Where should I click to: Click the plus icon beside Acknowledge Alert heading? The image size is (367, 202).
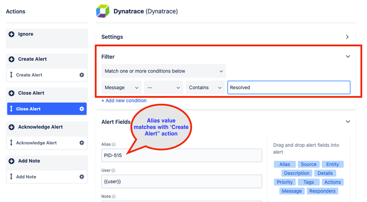click(x=11, y=127)
